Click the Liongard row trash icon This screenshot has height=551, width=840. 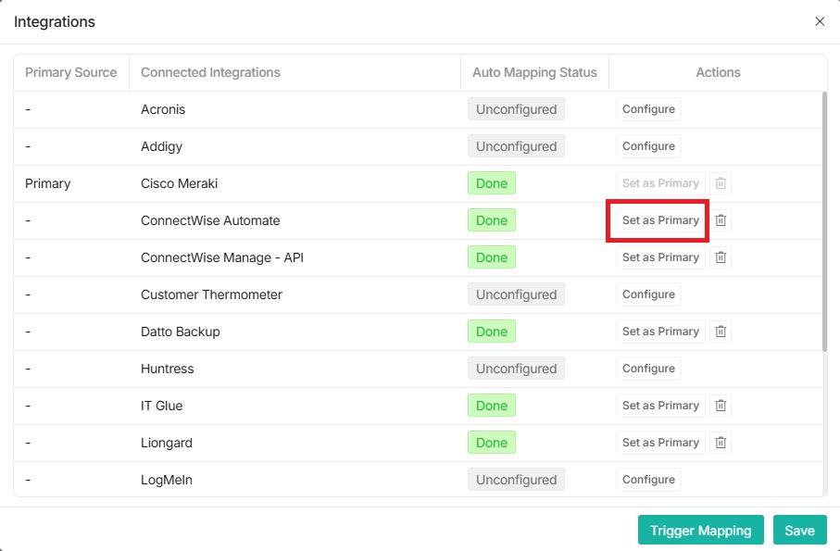[721, 443]
